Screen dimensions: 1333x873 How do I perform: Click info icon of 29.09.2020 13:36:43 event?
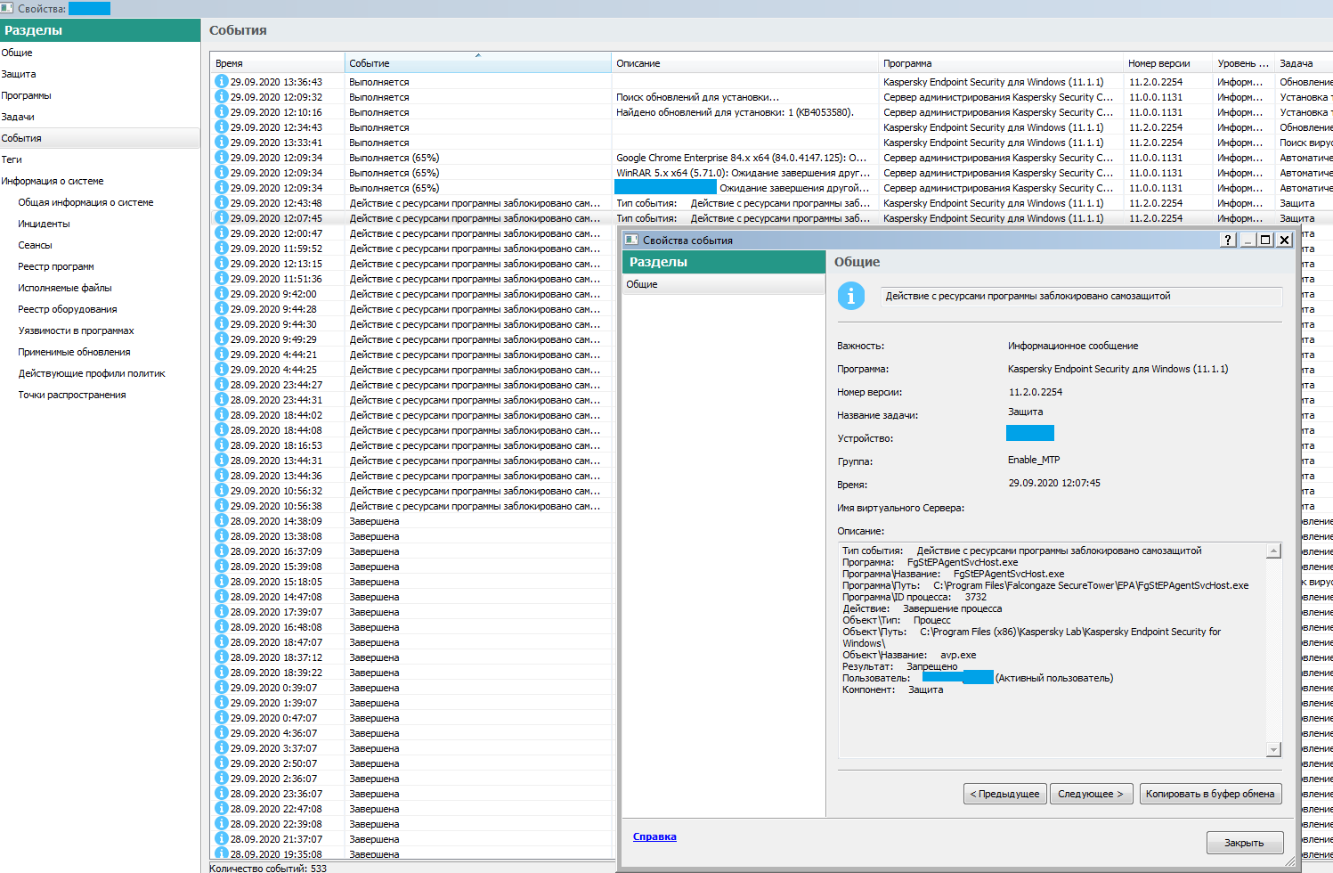coord(222,81)
